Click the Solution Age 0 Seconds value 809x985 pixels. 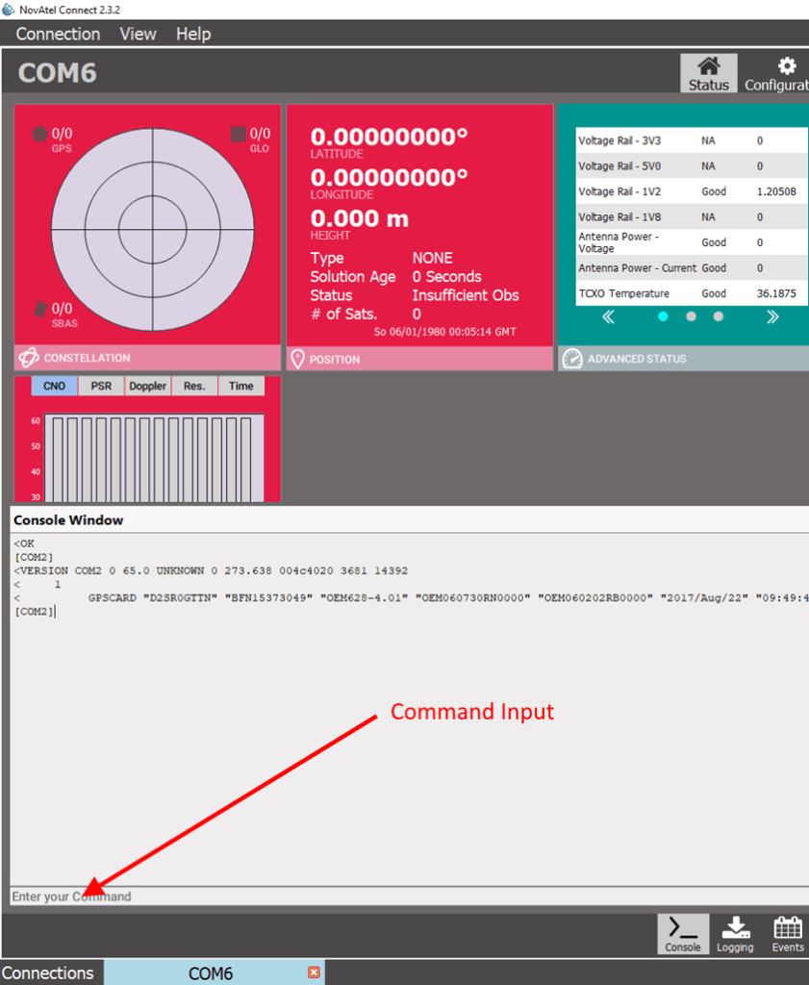point(446,276)
